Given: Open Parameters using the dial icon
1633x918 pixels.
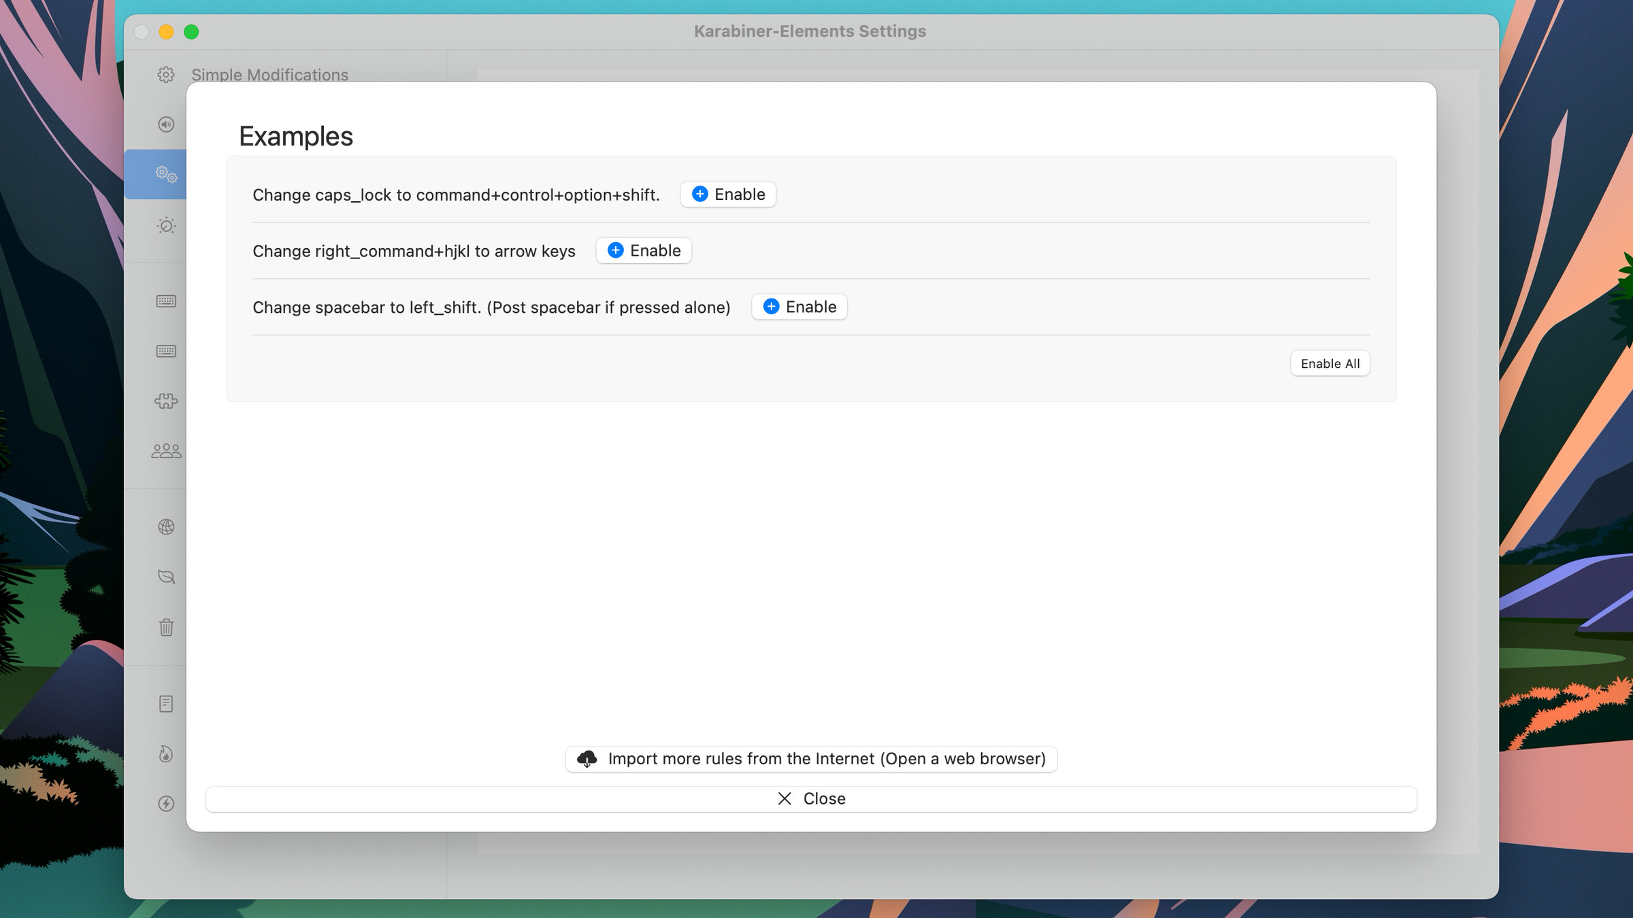Looking at the screenshot, I should pos(165,225).
